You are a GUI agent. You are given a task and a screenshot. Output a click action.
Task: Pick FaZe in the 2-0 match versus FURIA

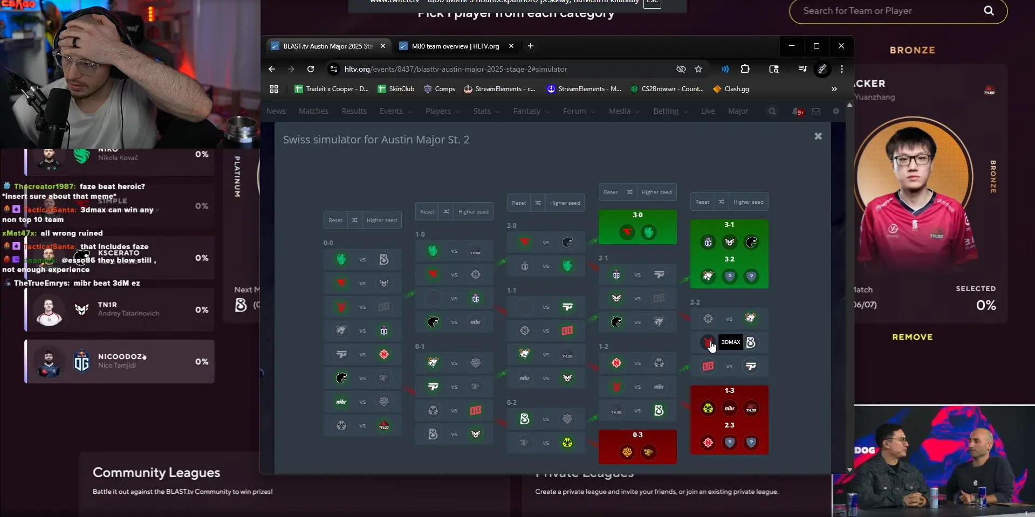[525, 242]
